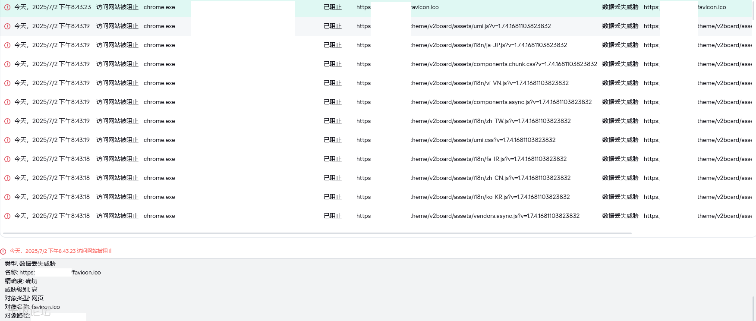Click the 对象名称: favicon.ico detail line
The width and height of the screenshot is (756, 321).
[32, 307]
